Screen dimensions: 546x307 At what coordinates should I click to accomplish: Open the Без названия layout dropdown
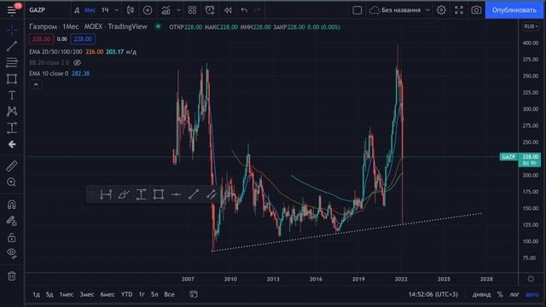pyautogui.click(x=400, y=10)
